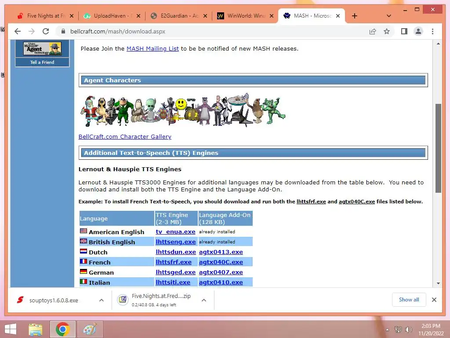Download agtx040C.exe from the table

(221, 262)
